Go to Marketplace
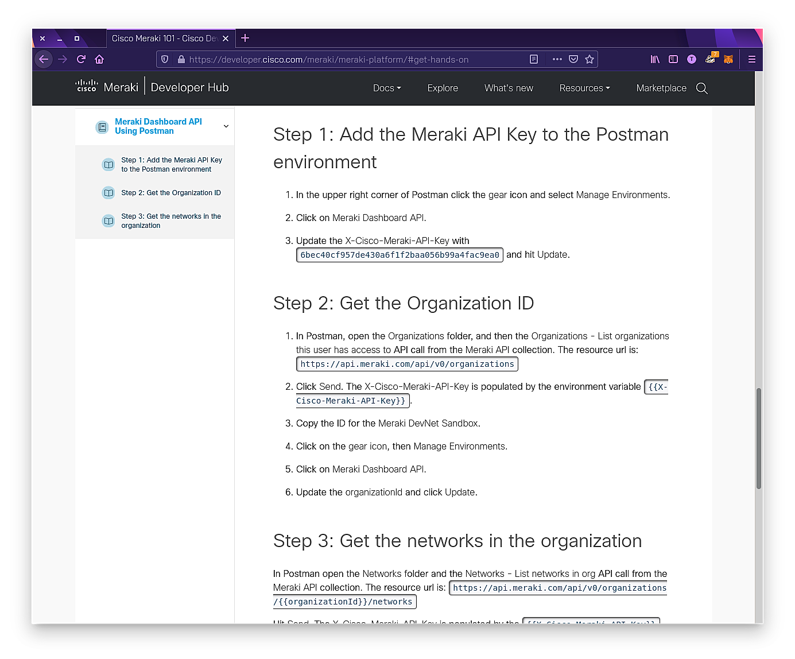This screenshot has width=795, height=659. pyautogui.click(x=661, y=88)
